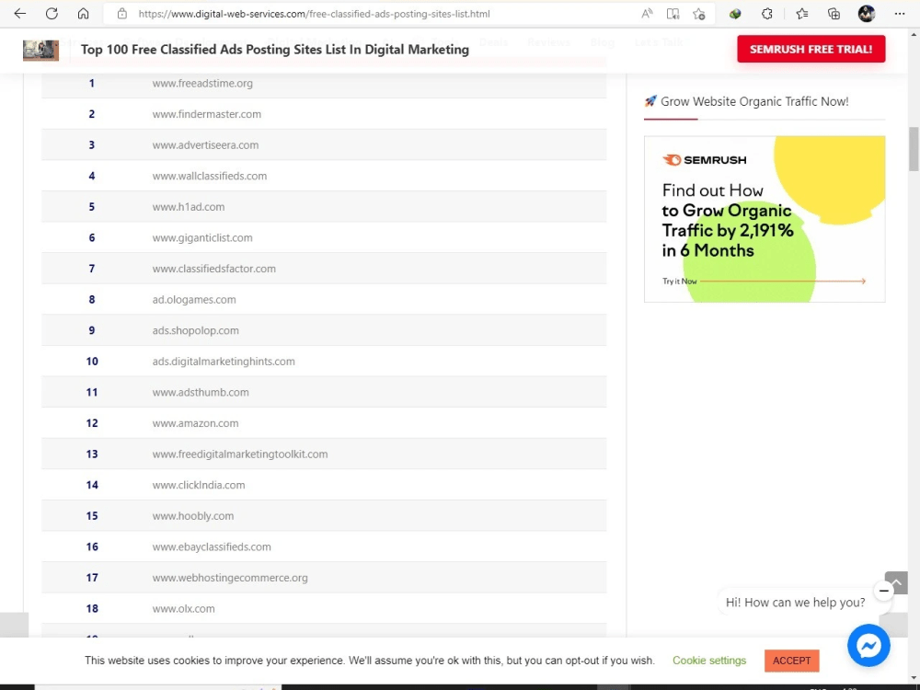View site information lock icon

click(x=122, y=14)
